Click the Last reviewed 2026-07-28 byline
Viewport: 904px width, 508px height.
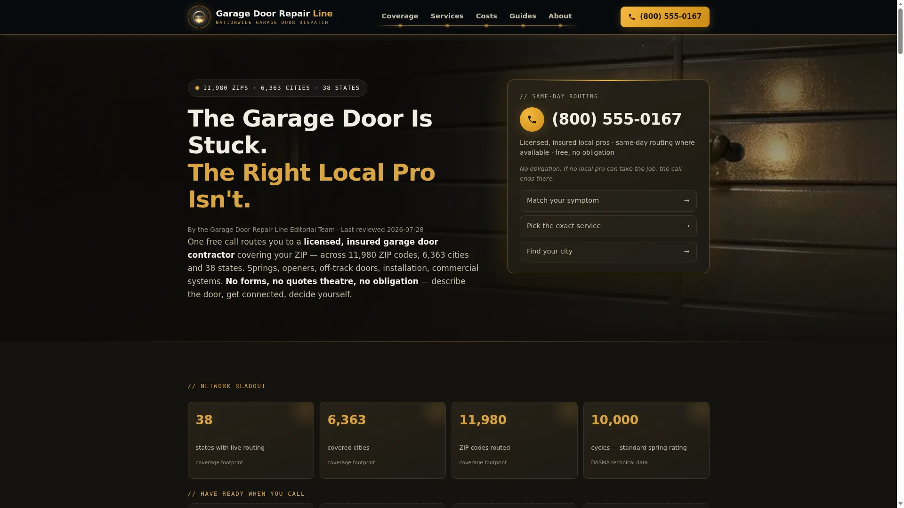[x=382, y=230]
